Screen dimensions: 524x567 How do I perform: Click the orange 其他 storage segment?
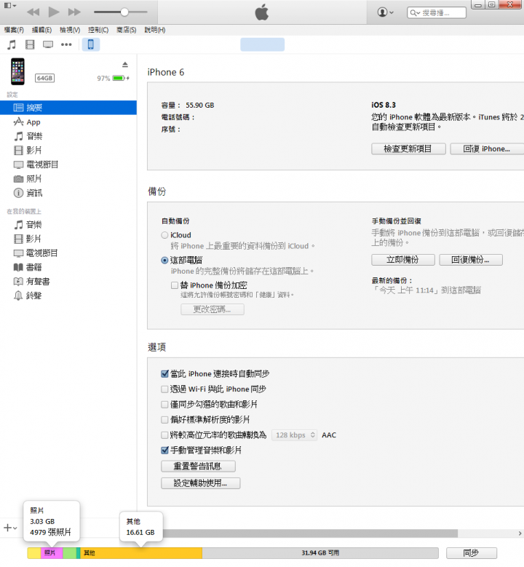(x=141, y=553)
